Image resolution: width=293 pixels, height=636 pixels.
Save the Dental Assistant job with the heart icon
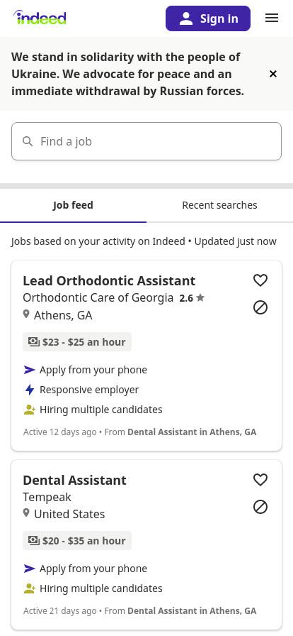(260, 480)
